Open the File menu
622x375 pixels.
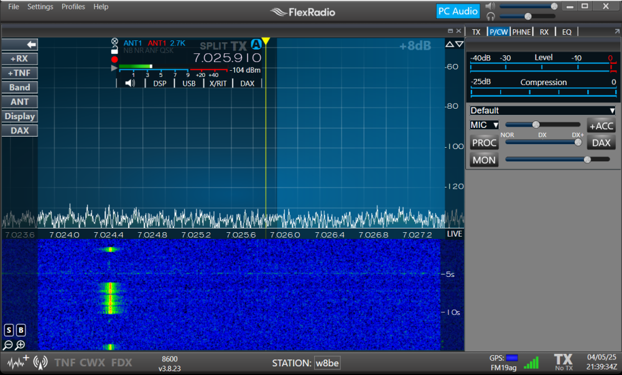(14, 7)
